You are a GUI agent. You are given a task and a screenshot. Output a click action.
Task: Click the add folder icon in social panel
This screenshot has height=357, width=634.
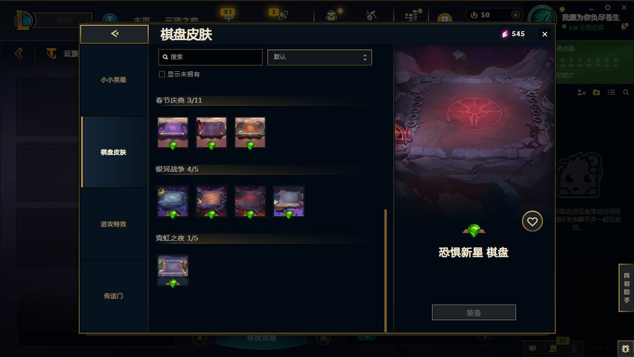coord(596,92)
